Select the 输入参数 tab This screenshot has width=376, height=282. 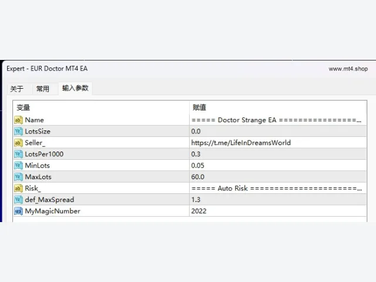[75, 88]
